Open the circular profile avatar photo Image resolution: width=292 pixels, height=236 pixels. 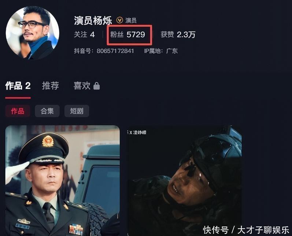point(33,33)
